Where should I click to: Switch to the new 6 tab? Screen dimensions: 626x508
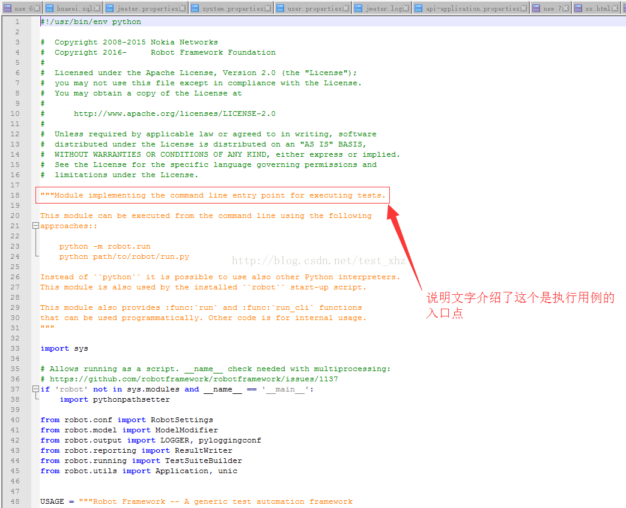[x=21, y=8]
